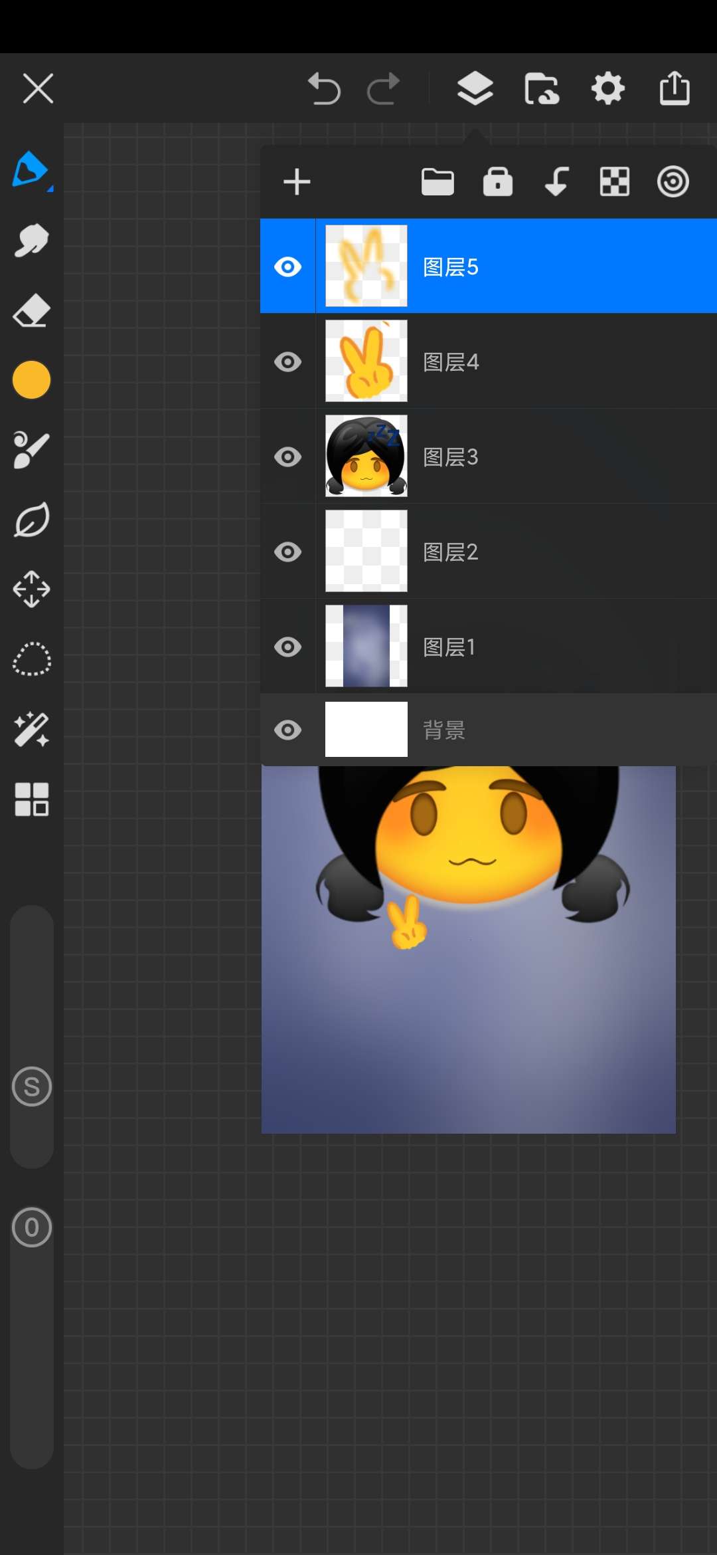Hide 图层3 with its eye icon
This screenshot has height=1555, width=717.
point(287,457)
